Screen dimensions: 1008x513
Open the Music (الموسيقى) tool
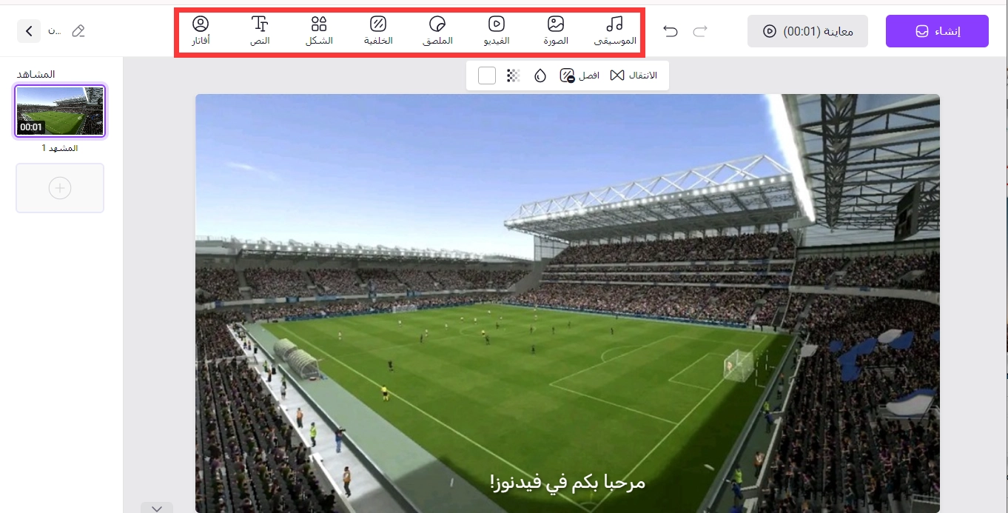coord(615,31)
